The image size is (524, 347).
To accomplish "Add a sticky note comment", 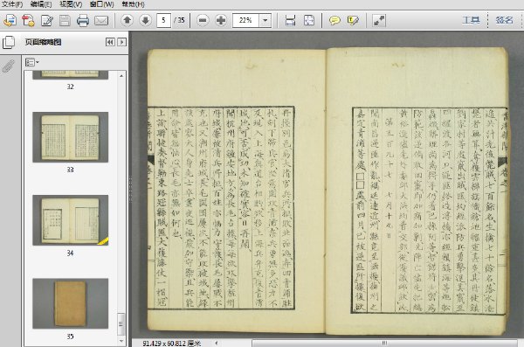I will (334, 20).
